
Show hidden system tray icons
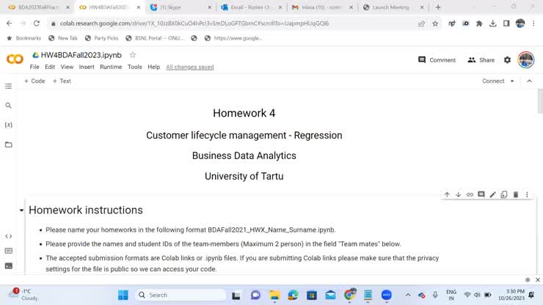(408, 295)
